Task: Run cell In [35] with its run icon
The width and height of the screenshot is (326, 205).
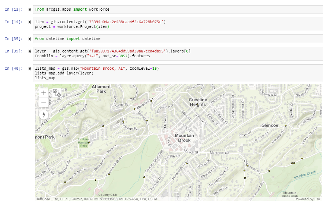Action: coord(30,39)
